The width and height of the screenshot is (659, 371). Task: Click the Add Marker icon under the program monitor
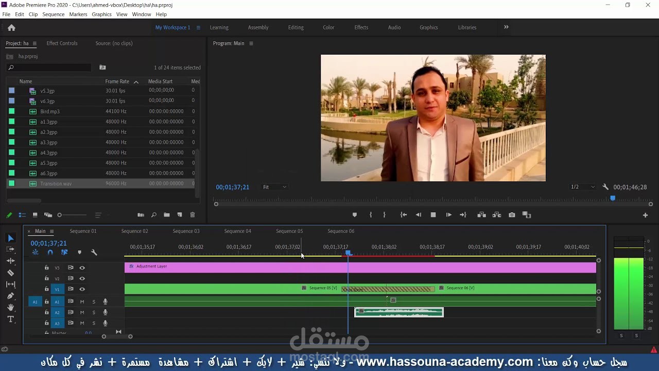[354, 215]
